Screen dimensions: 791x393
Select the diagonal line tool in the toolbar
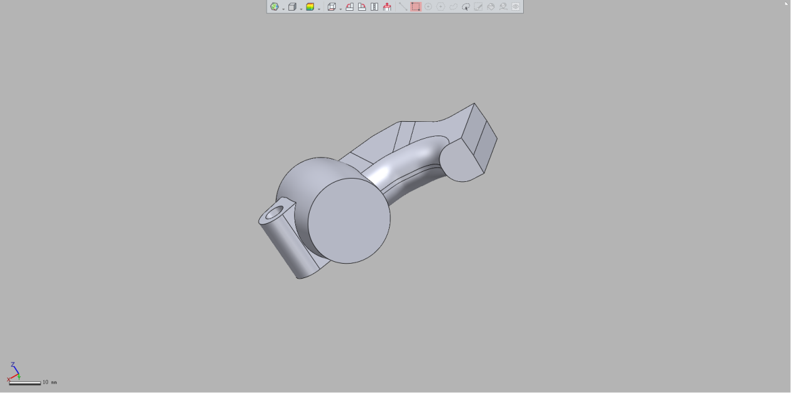403,7
